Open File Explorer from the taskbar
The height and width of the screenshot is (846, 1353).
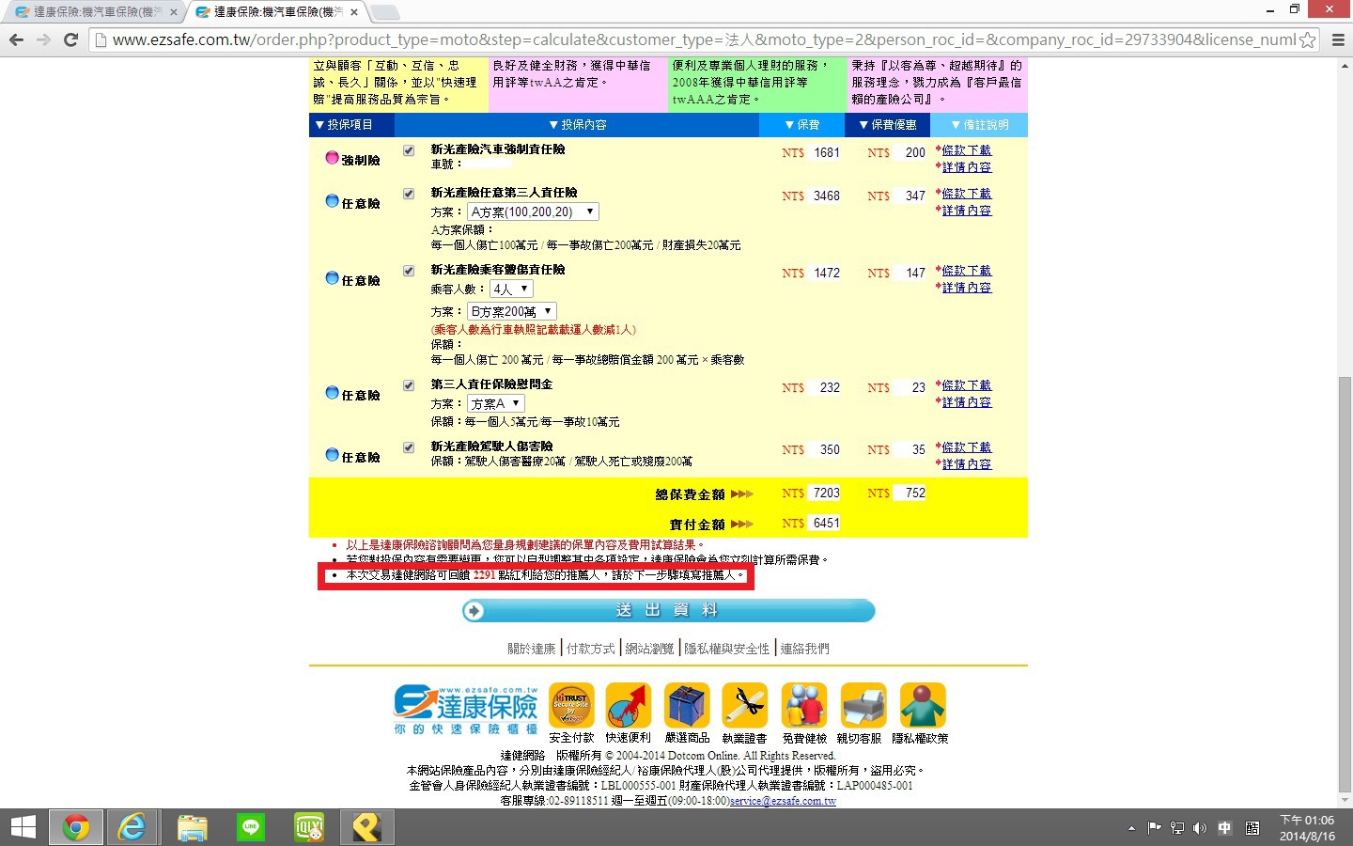pyautogui.click(x=192, y=827)
